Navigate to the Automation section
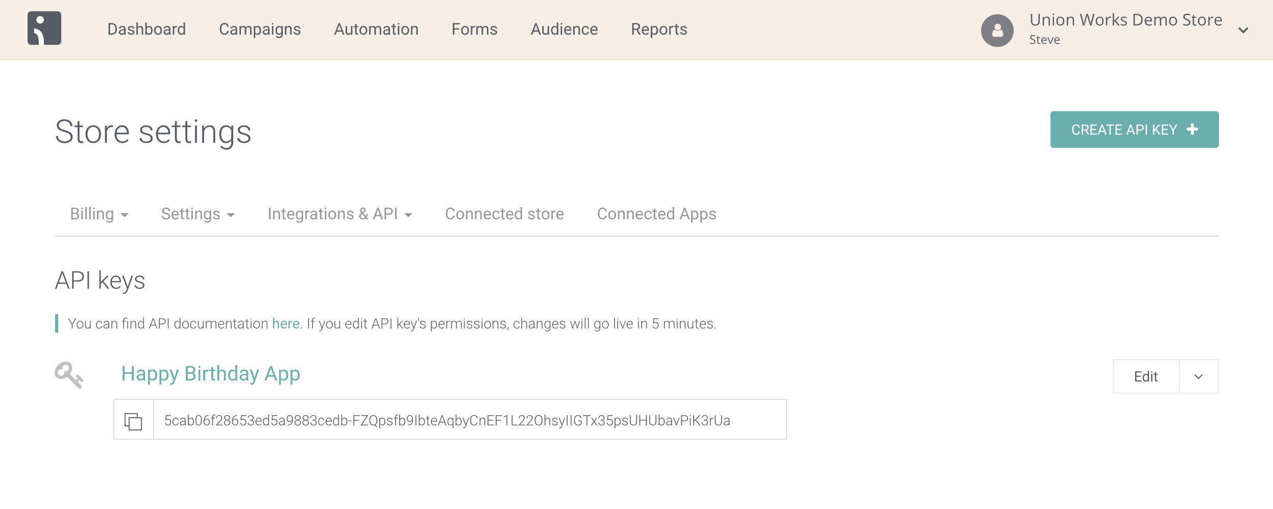 (376, 30)
